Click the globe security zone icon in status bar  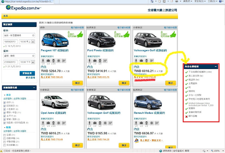(161, 151)
